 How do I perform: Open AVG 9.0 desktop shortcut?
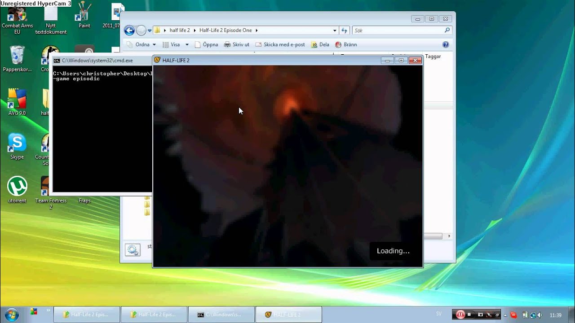point(17,102)
